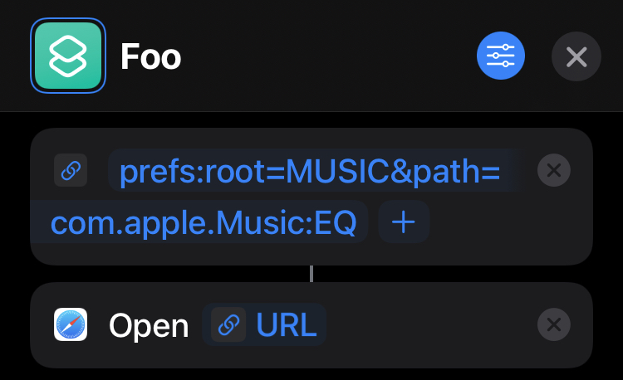Edit the prefs:root=MUSIC&path= text
The width and height of the screenshot is (623, 380).
click(x=309, y=172)
